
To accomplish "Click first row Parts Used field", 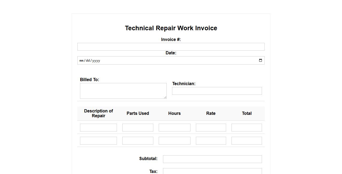I will (138, 128).
